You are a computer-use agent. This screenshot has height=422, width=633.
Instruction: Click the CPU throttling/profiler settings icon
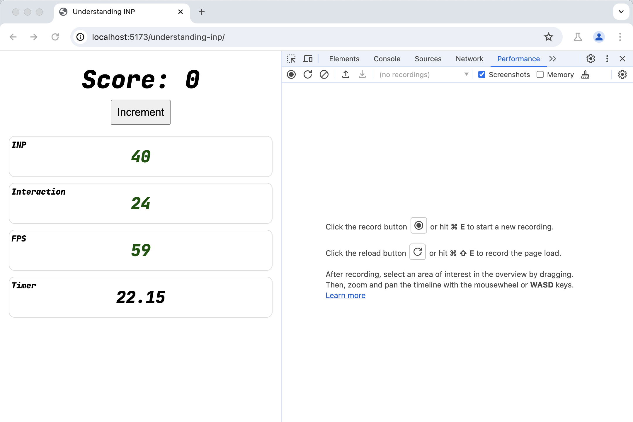click(623, 74)
